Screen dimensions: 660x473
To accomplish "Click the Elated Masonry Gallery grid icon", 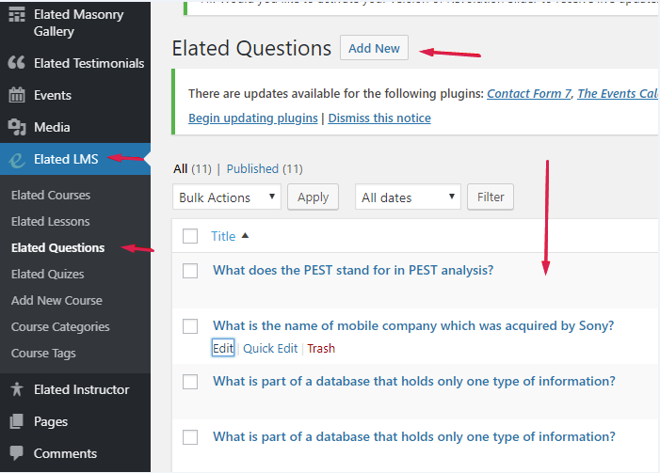I will coord(16,16).
